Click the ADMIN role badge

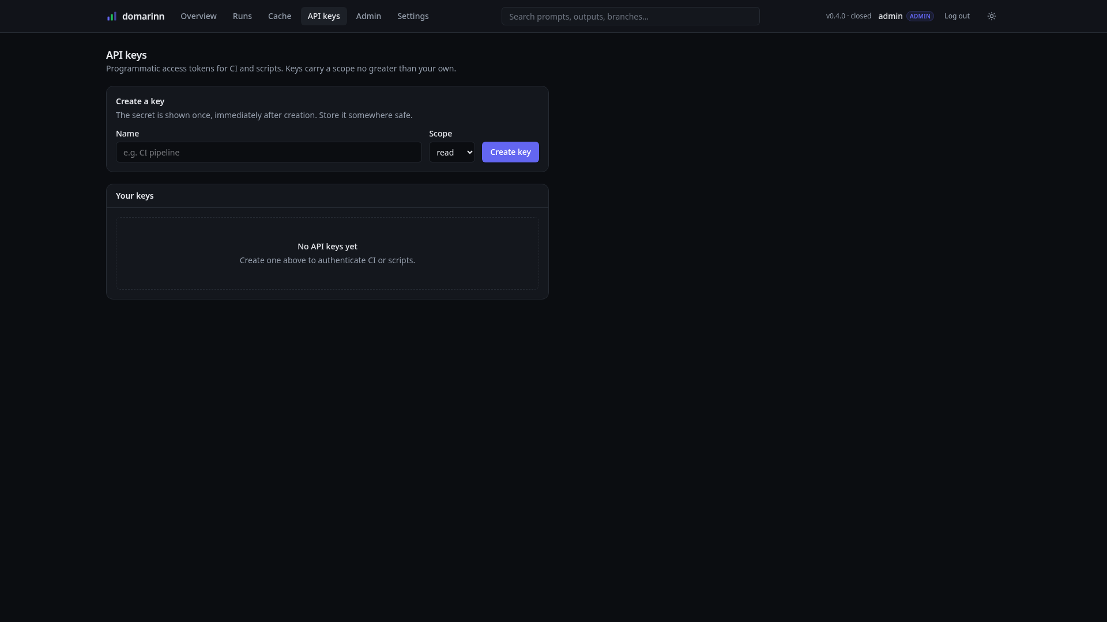(x=920, y=16)
